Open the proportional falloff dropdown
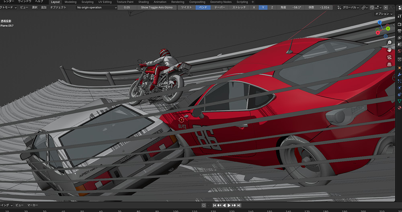Viewport: 402px width, 212px height. coord(391,8)
